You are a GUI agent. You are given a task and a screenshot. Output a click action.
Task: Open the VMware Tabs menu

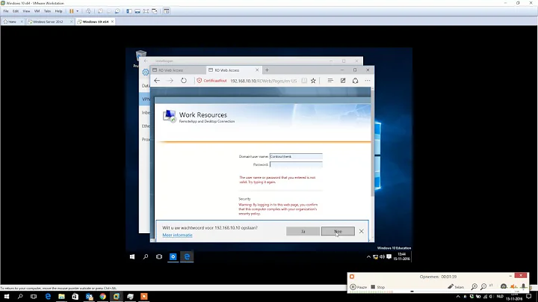coord(47,11)
